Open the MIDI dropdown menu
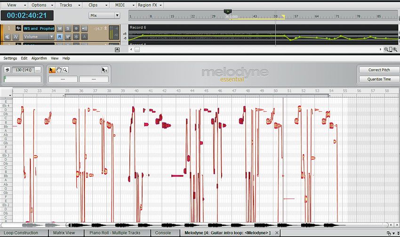This screenshot has width=400, height=237. (123, 5)
